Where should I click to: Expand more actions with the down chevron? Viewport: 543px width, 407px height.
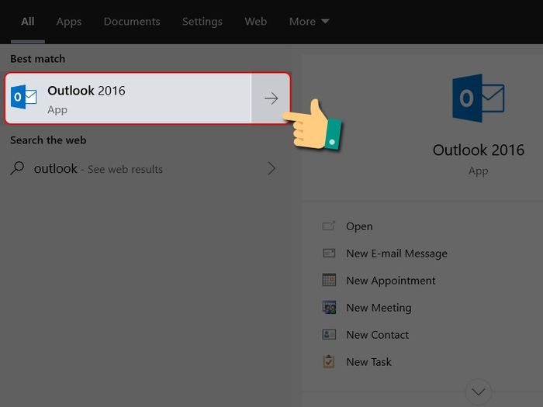pos(479,392)
